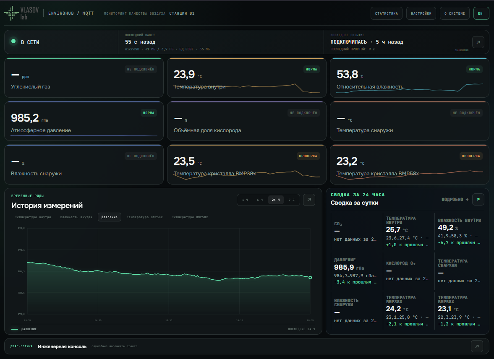The width and height of the screenshot is (494, 359).
Task: Open the Температура кристалла BMP58x card
Action: tap(410, 164)
